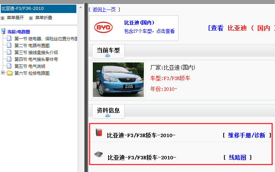Screen dimensions: 275x172
Task: Click the red book icon for 维修手册
Action: (x=99, y=132)
